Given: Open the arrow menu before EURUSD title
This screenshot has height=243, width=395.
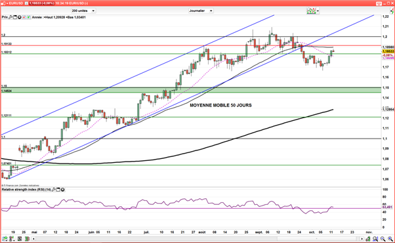Looking at the screenshot, I should click(x=7, y=3).
